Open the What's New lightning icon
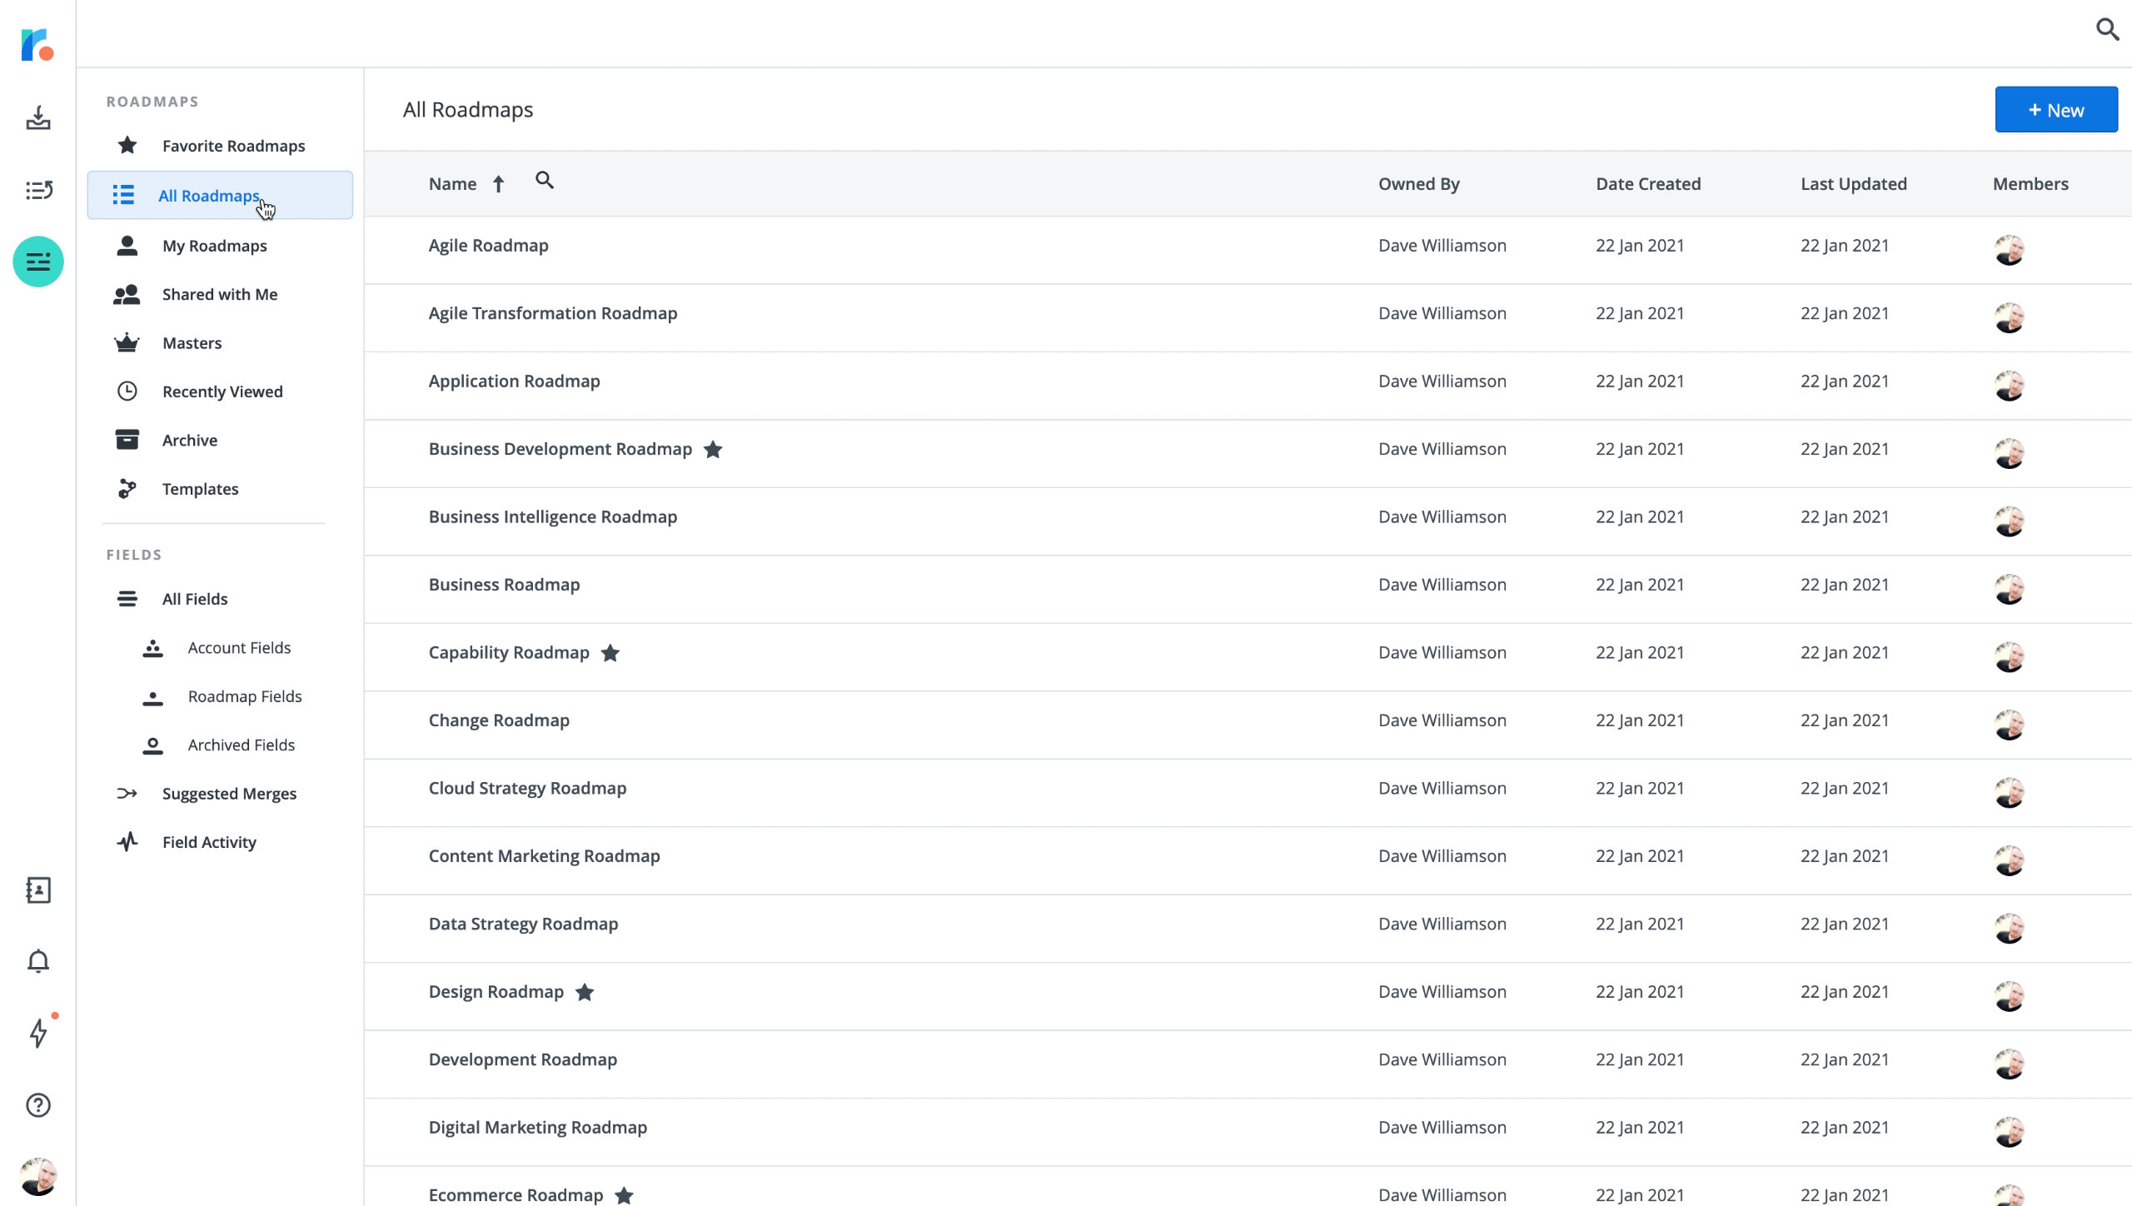The image size is (2132, 1206). click(x=38, y=1034)
